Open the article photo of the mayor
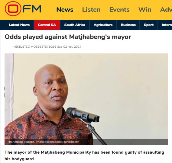Screen dimensions: 172x163 [86, 99]
